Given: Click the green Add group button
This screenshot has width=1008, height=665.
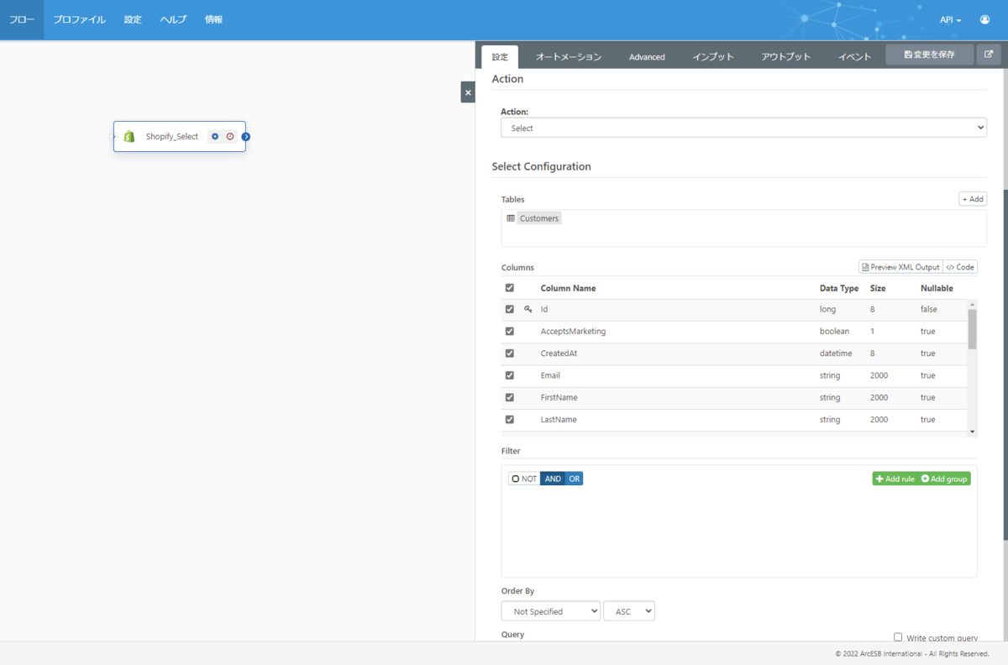Looking at the screenshot, I should 944,479.
